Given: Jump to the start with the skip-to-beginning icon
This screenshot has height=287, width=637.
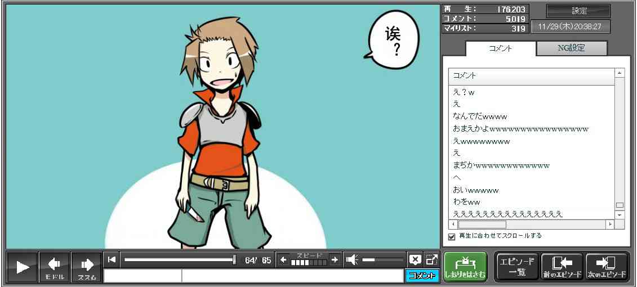Looking at the screenshot, I should [112, 259].
